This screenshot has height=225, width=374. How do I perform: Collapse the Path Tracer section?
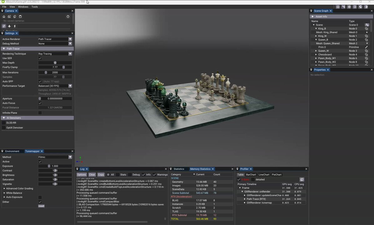(37, 49)
